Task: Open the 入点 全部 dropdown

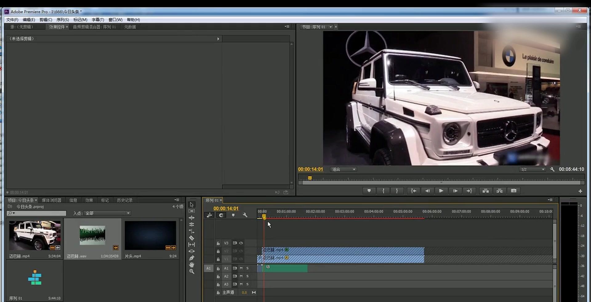Action: (108, 213)
